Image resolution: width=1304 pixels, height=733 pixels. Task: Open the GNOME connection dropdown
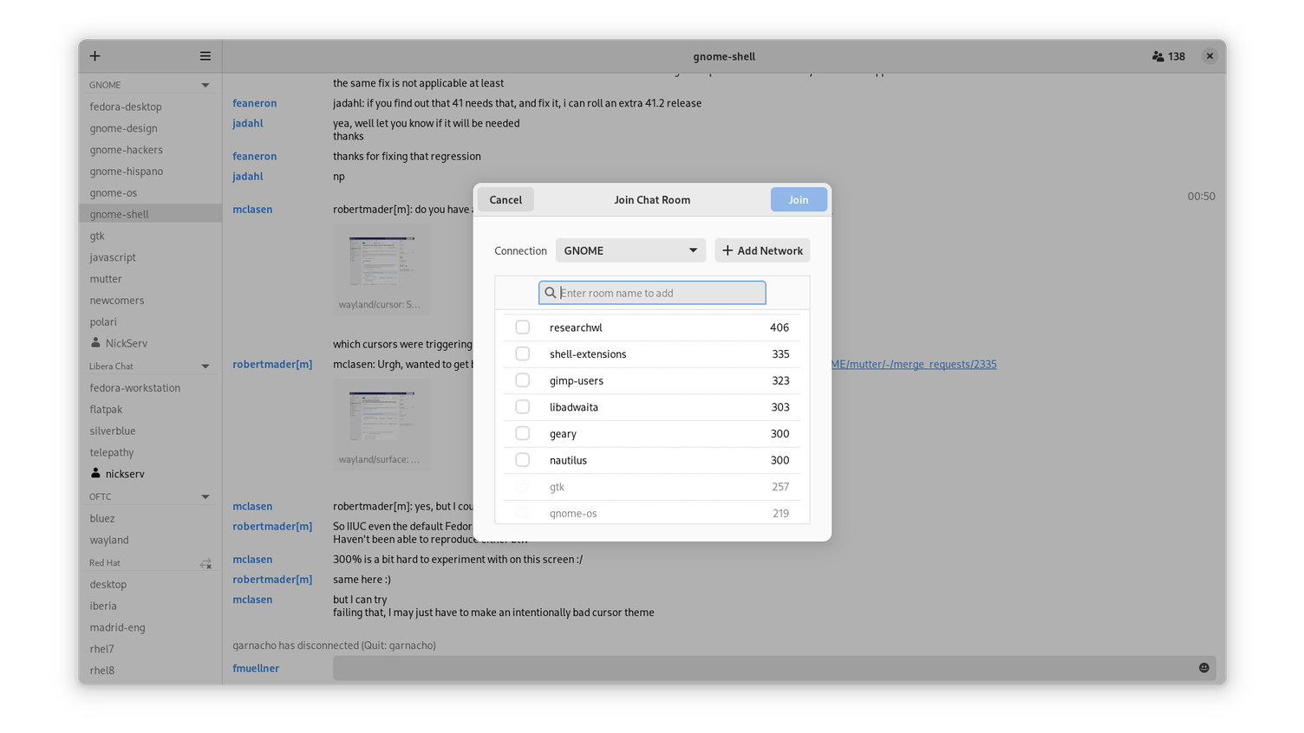tap(630, 250)
